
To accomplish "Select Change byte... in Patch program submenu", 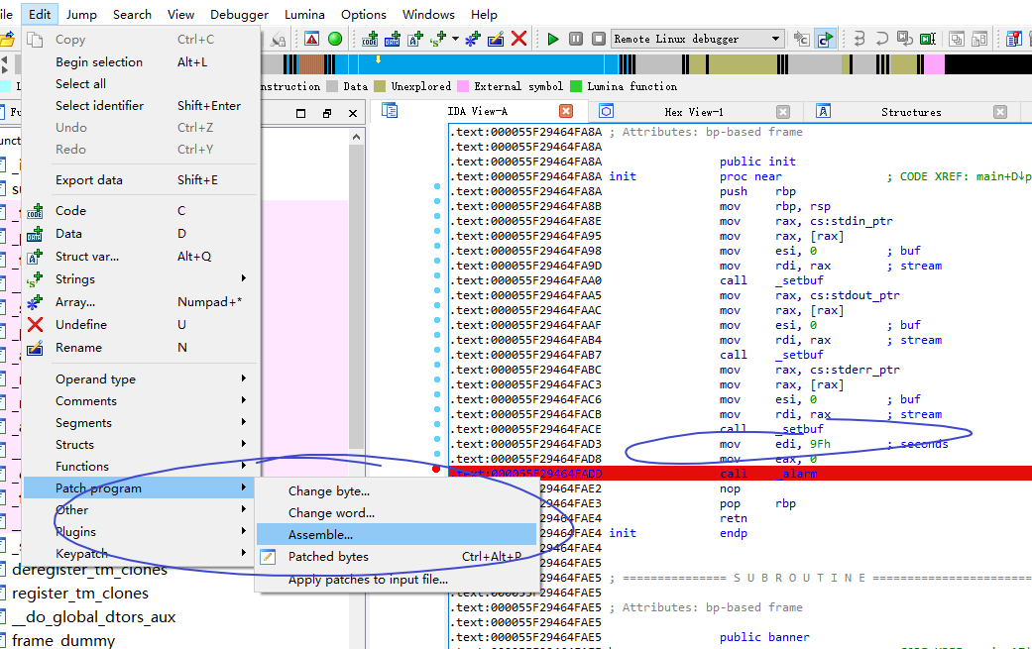I will click(x=397, y=491).
